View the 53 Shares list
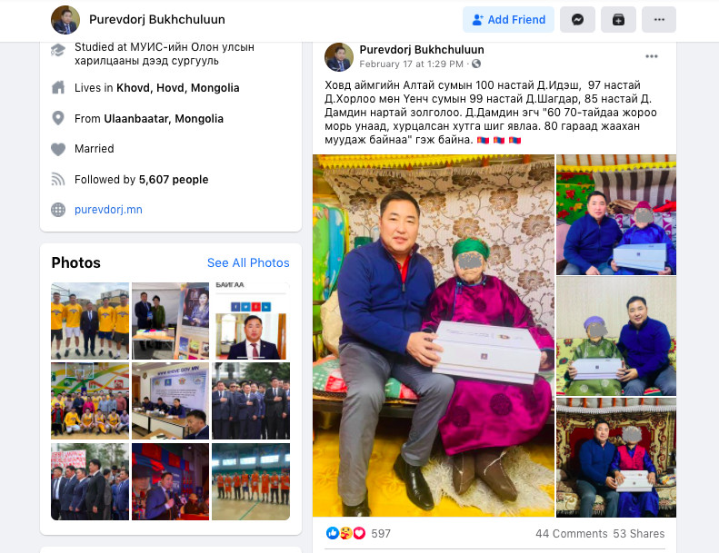 point(639,533)
